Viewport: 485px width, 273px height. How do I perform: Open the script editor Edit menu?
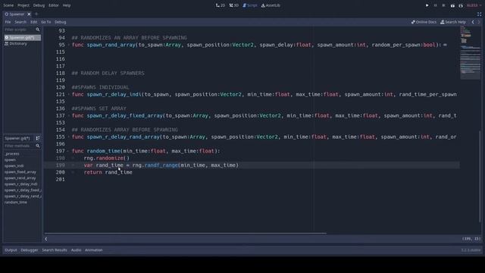(33, 22)
